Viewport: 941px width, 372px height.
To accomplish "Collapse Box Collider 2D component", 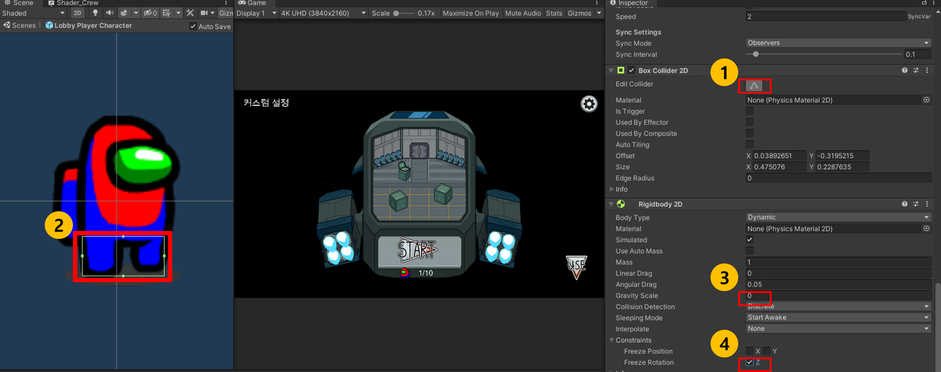I will click(611, 71).
